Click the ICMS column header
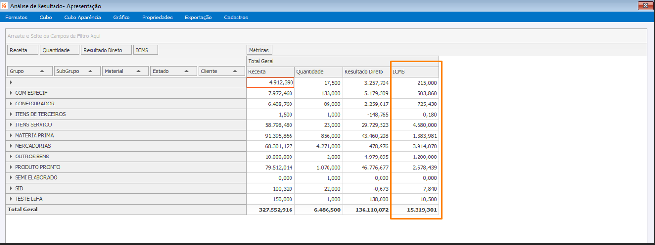 pos(415,72)
